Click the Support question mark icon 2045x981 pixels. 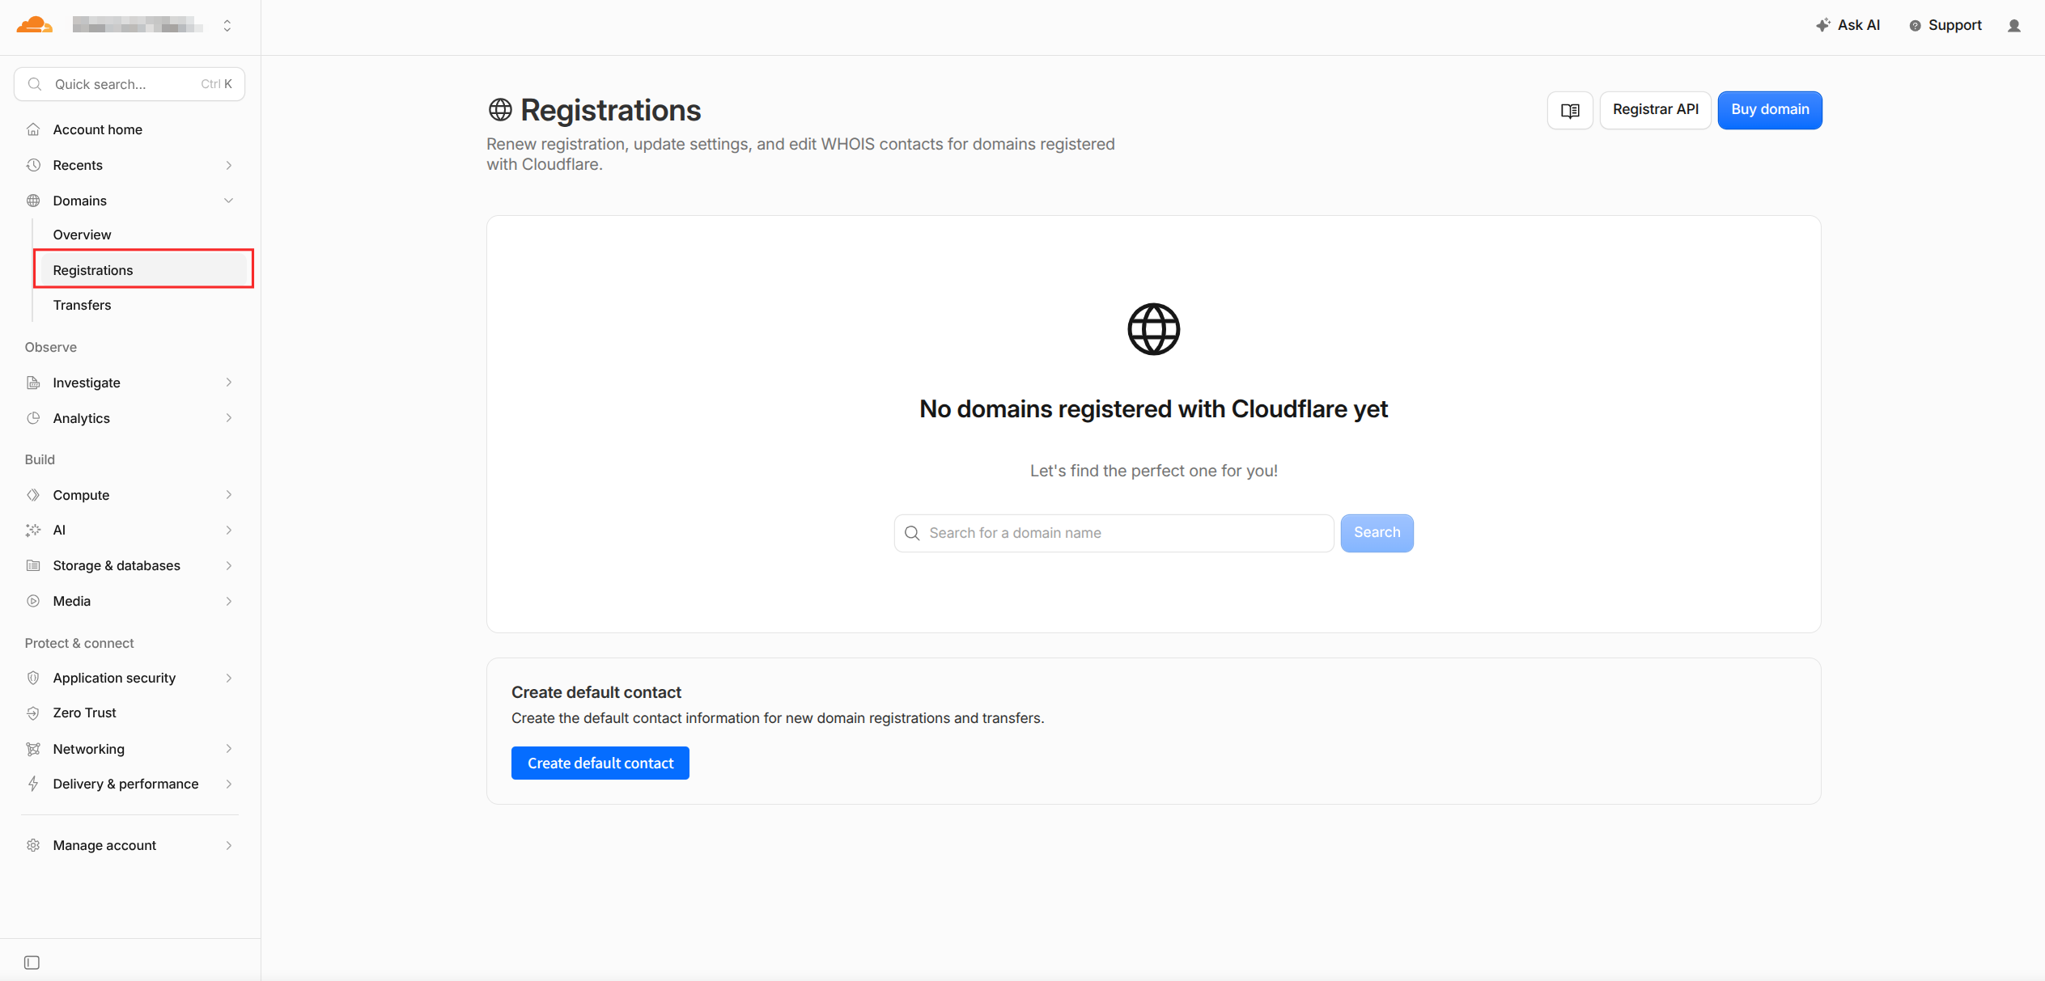click(x=1915, y=26)
